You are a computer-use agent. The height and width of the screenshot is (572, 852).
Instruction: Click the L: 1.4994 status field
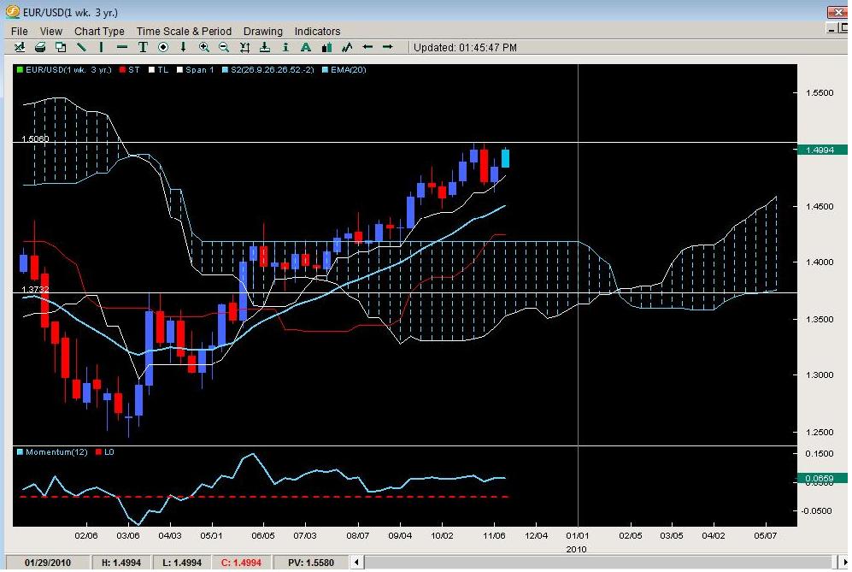[x=181, y=563]
